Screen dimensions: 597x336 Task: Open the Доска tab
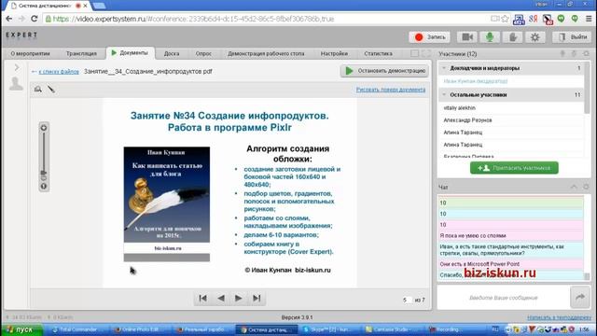click(172, 54)
